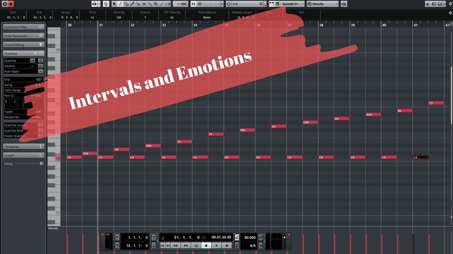Click Go to Left Locator button
The width and height of the screenshot is (453, 254).
[117, 237]
